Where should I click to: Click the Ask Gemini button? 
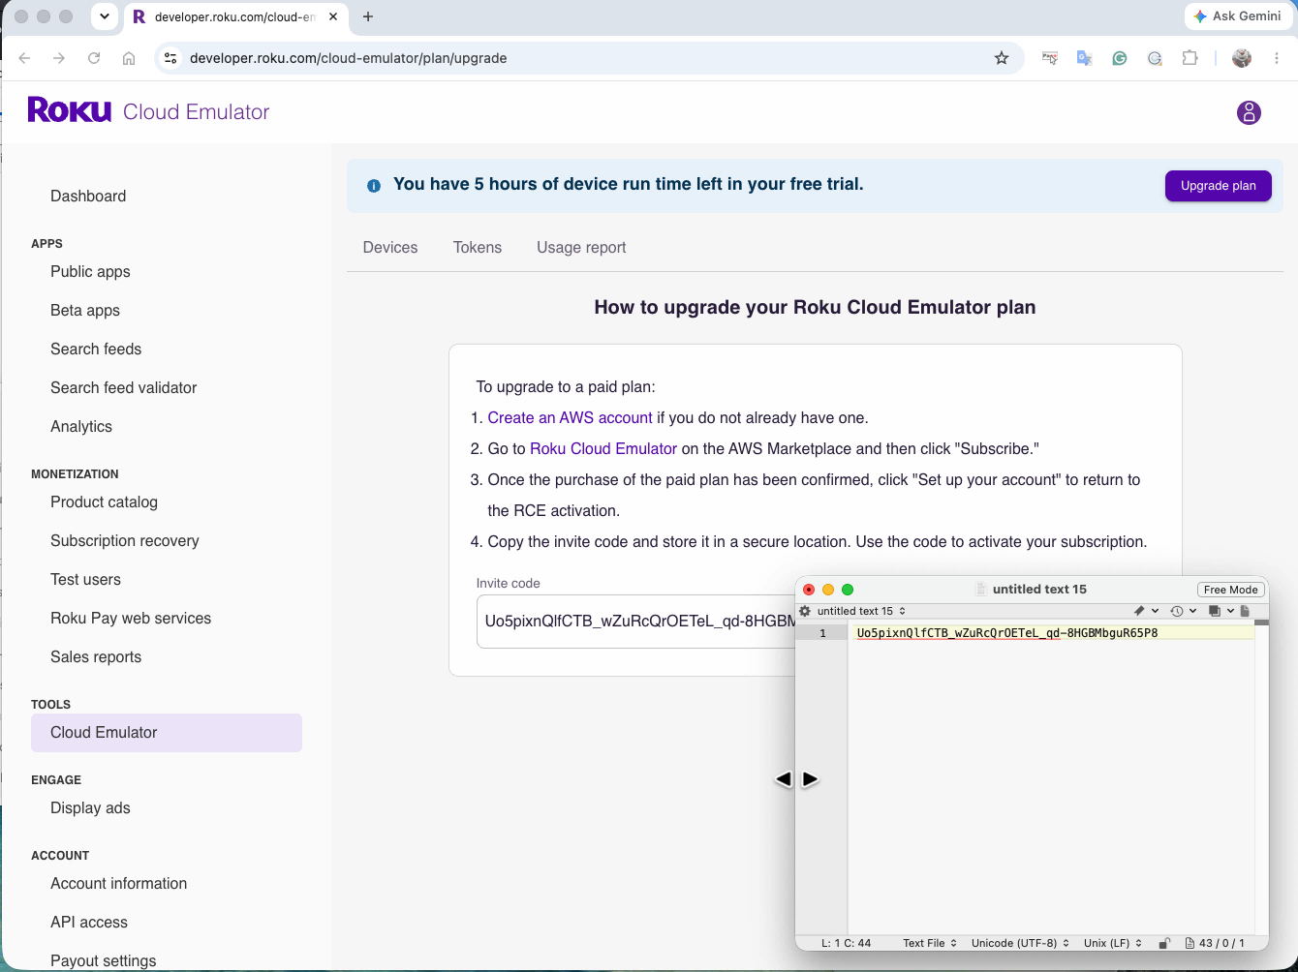[x=1236, y=16]
